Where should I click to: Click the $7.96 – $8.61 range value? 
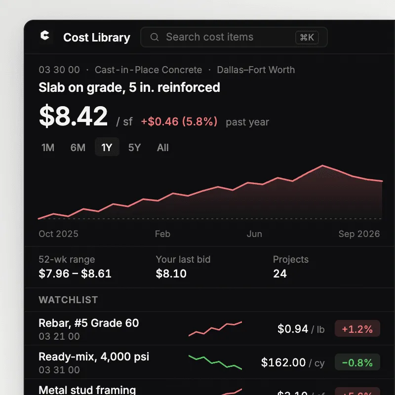(75, 274)
